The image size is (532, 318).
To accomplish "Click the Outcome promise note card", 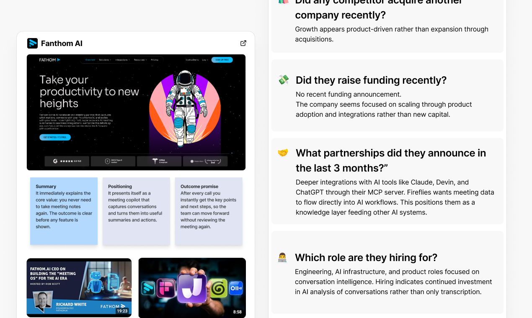I will [209, 210].
